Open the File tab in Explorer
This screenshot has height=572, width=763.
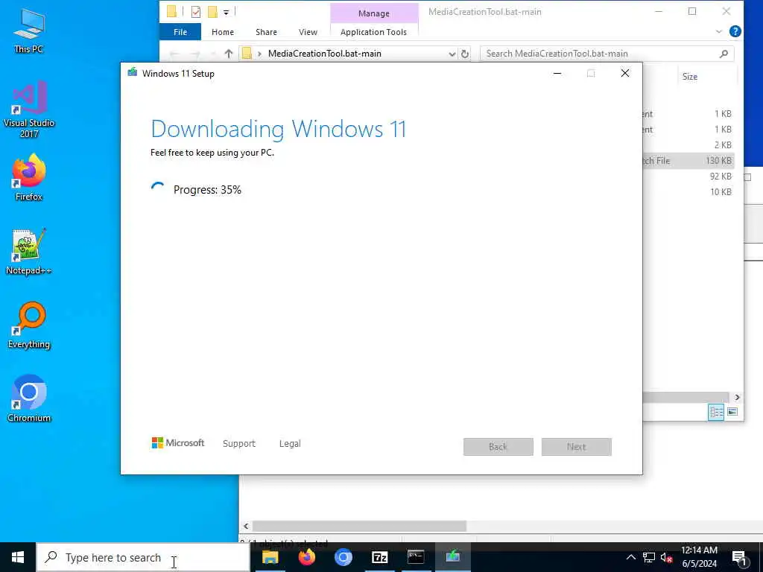[180, 32]
